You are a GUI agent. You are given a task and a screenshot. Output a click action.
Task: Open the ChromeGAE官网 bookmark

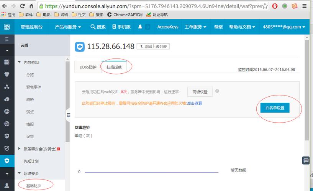[125, 15]
